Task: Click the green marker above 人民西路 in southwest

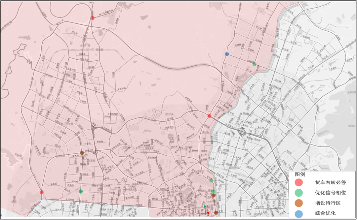Action: pyautogui.click(x=81, y=191)
